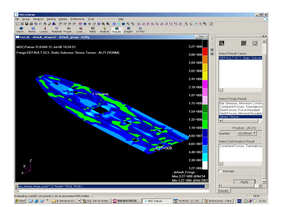Open the Preferences menu
Image resolution: width=289 pixels, height=207 pixels.
click(78, 19)
